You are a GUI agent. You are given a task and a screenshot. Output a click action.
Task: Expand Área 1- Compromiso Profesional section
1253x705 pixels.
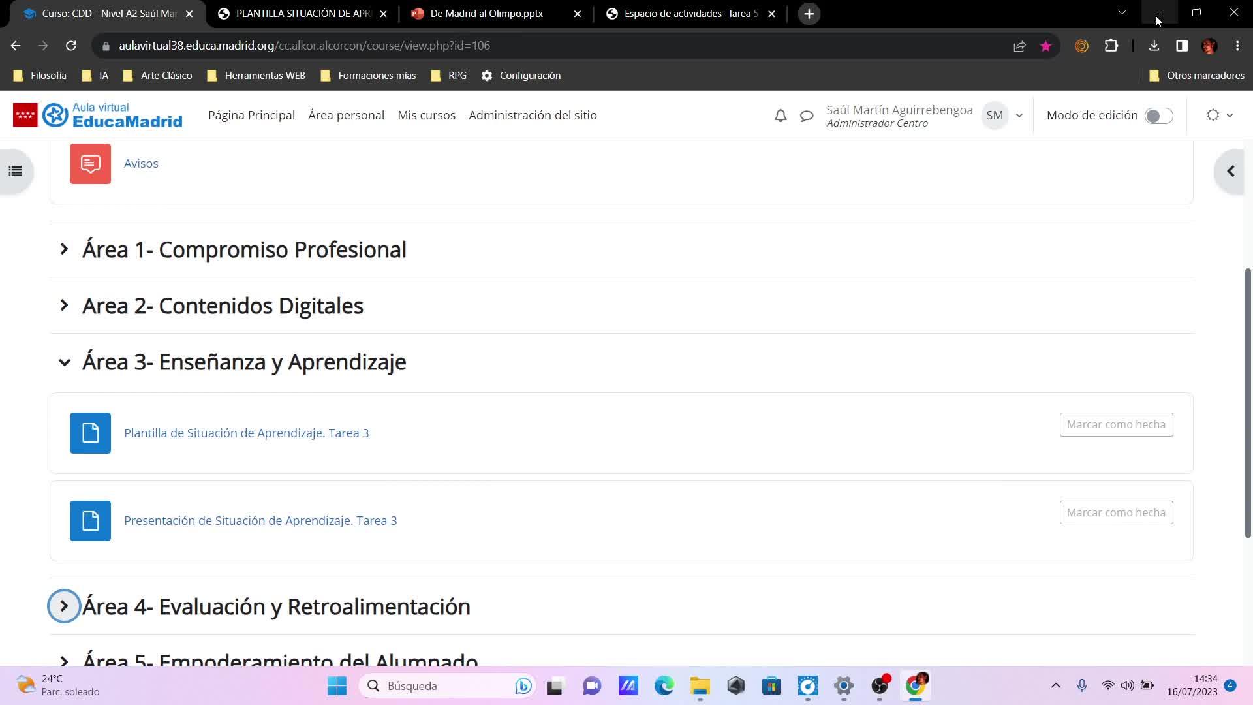64,249
